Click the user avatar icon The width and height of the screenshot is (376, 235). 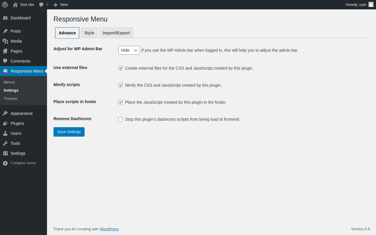(x=371, y=4)
